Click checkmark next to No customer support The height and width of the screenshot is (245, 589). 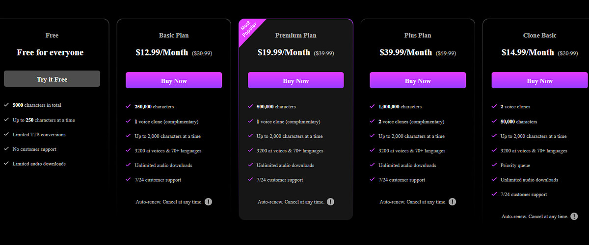[x=6, y=149]
